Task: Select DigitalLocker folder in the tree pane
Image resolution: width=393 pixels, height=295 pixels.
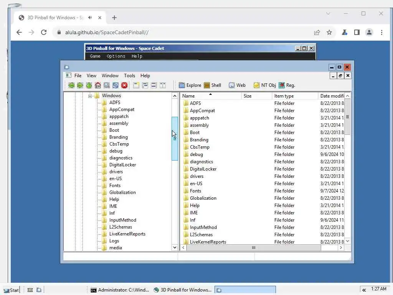Action: (122, 165)
